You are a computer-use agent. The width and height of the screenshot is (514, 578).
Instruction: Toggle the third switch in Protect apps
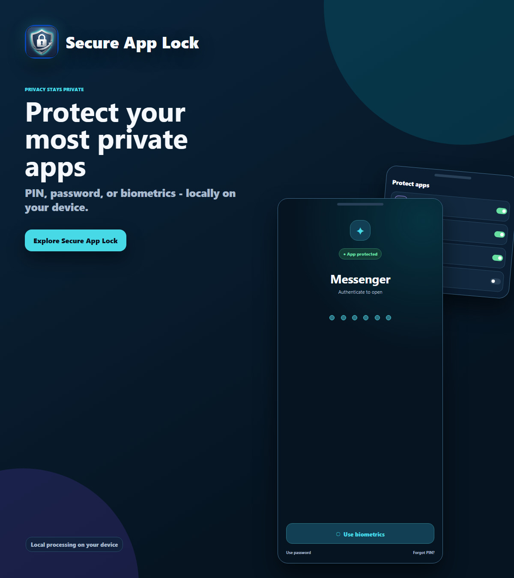point(497,258)
